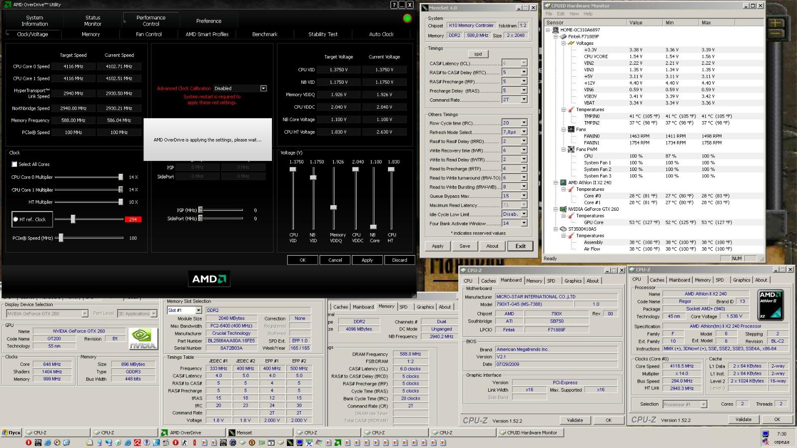Click the help question mark in AMD OverDrive title bar
797x448 pixels.
pyautogui.click(x=394, y=4)
